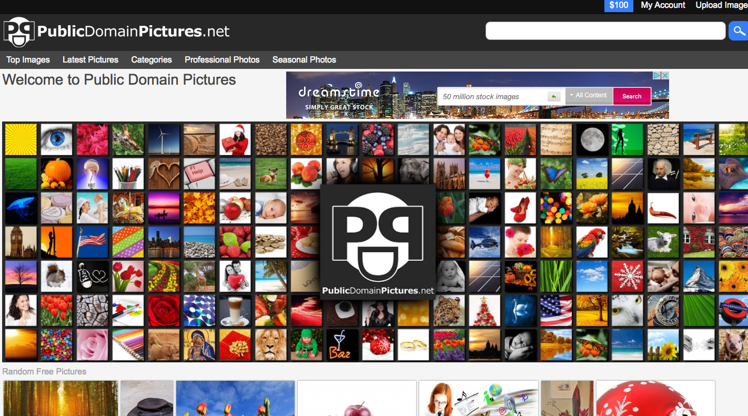Open the stone wall thumbnail
The height and width of the screenshot is (416, 748).
(663, 139)
